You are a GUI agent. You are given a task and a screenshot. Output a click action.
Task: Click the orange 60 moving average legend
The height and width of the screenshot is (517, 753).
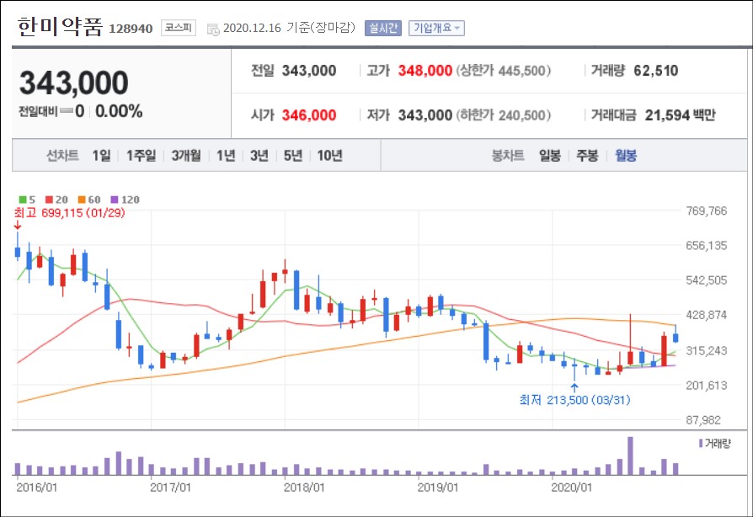tap(89, 200)
